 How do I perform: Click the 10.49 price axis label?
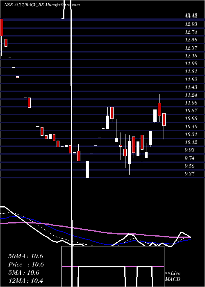[x=191, y=126]
